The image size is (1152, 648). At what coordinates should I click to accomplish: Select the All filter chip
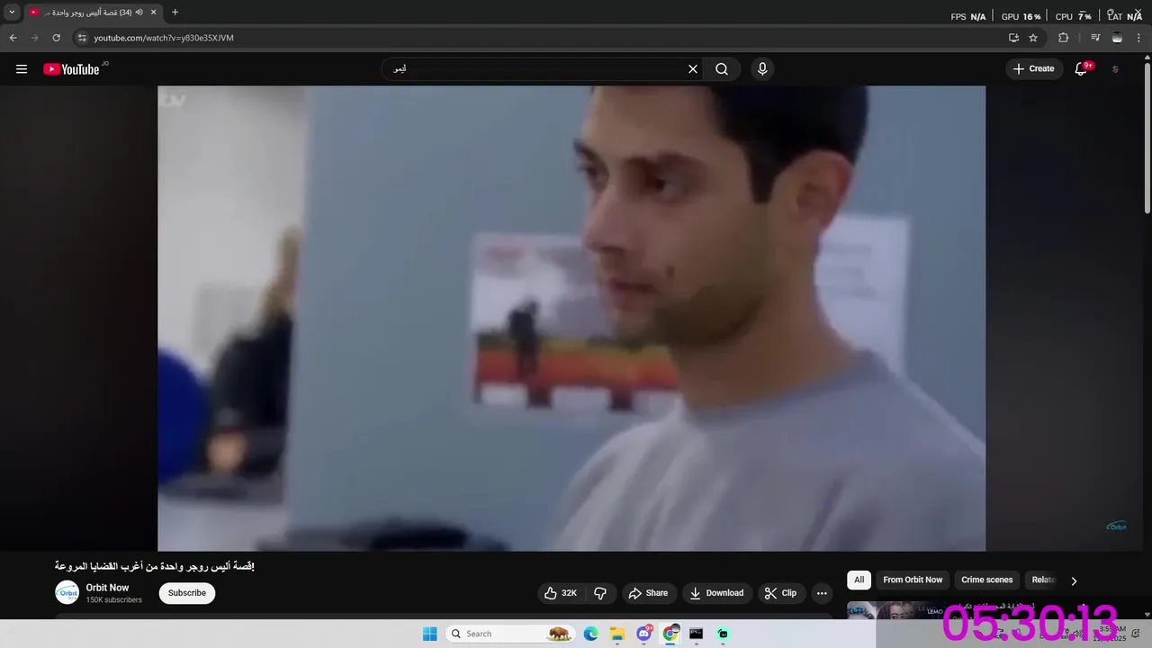859,580
